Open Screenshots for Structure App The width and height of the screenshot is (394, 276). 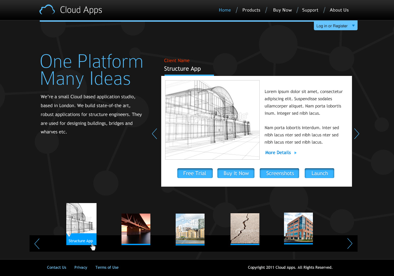(x=279, y=173)
